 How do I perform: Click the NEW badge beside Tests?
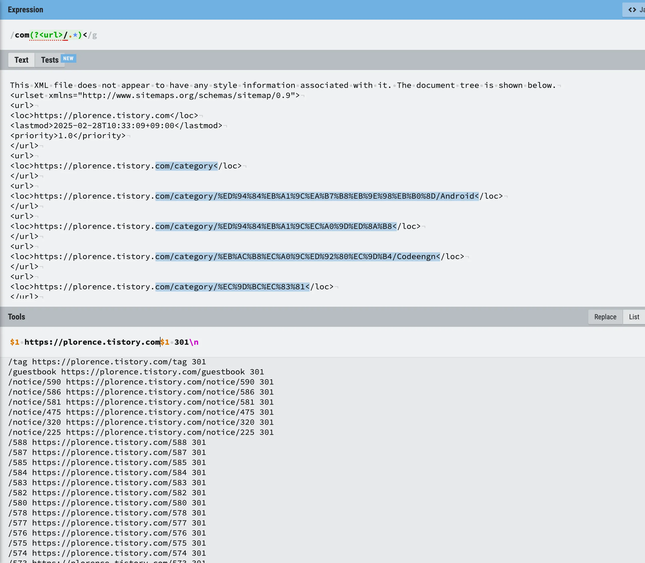(68, 58)
